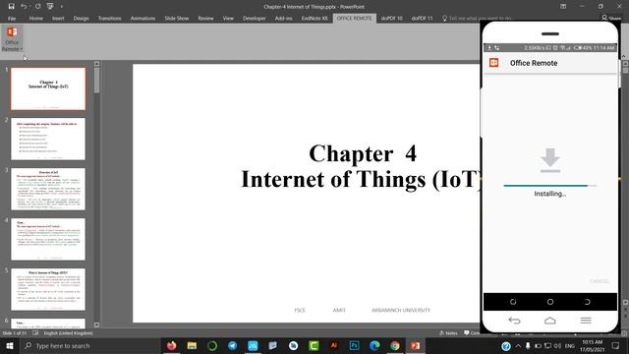Open the Windows Start menu
The height and width of the screenshot is (354, 629).
tap(10, 345)
